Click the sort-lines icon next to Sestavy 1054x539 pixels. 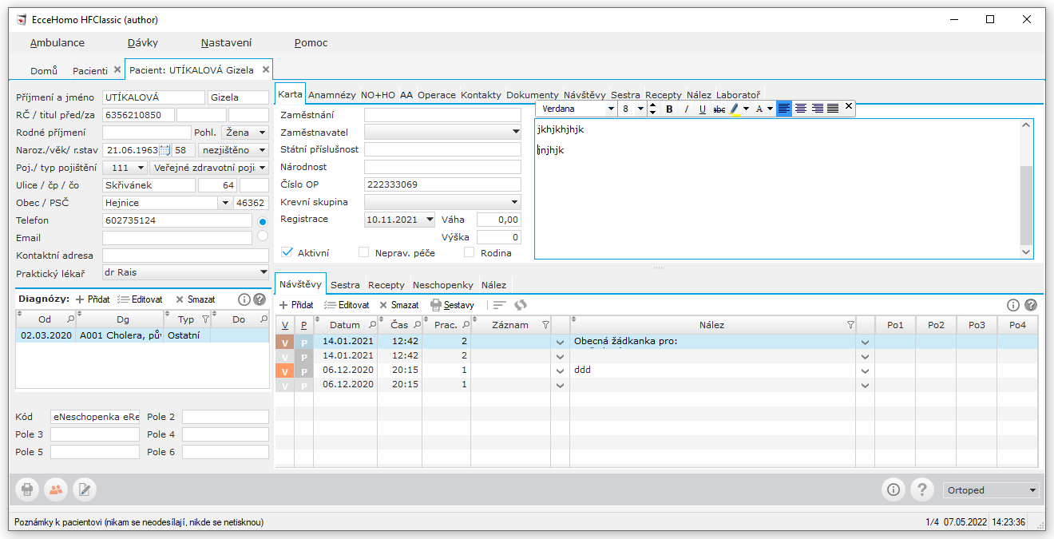(x=499, y=305)
